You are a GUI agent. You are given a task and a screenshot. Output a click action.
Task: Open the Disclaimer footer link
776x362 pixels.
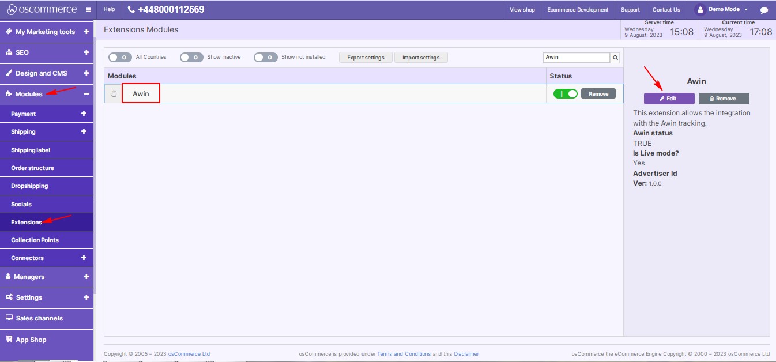(x=466, y=354)
